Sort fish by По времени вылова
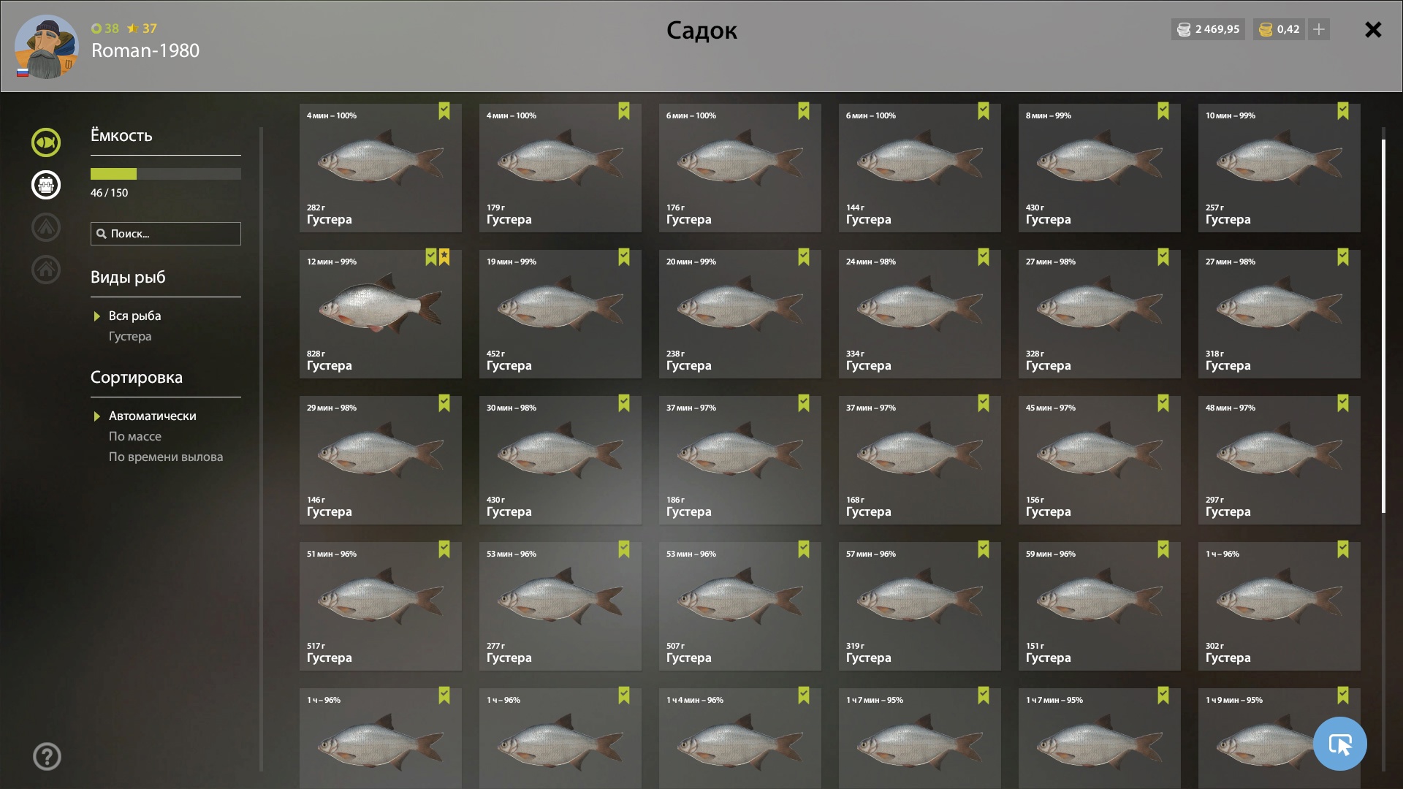 [x=166, y=457]
